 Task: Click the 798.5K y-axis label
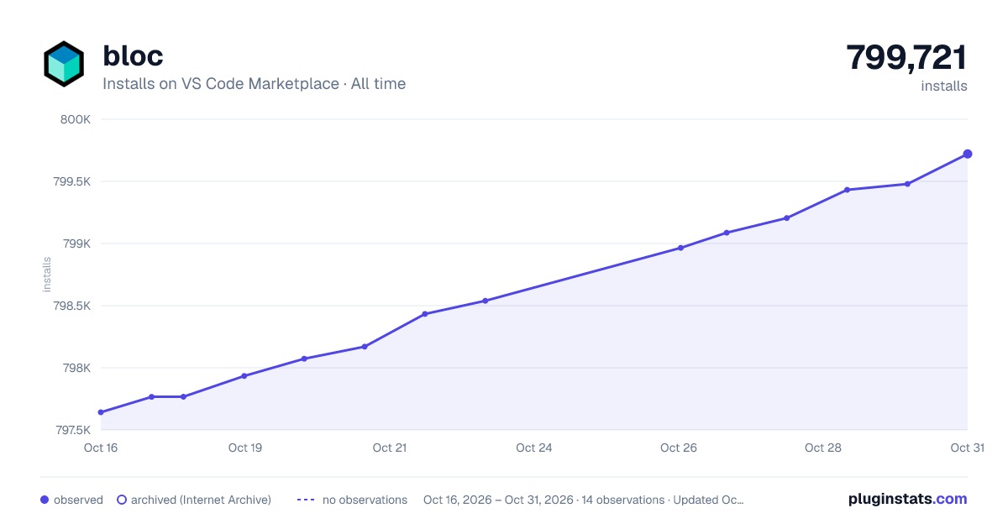click(x=71, y=306)
